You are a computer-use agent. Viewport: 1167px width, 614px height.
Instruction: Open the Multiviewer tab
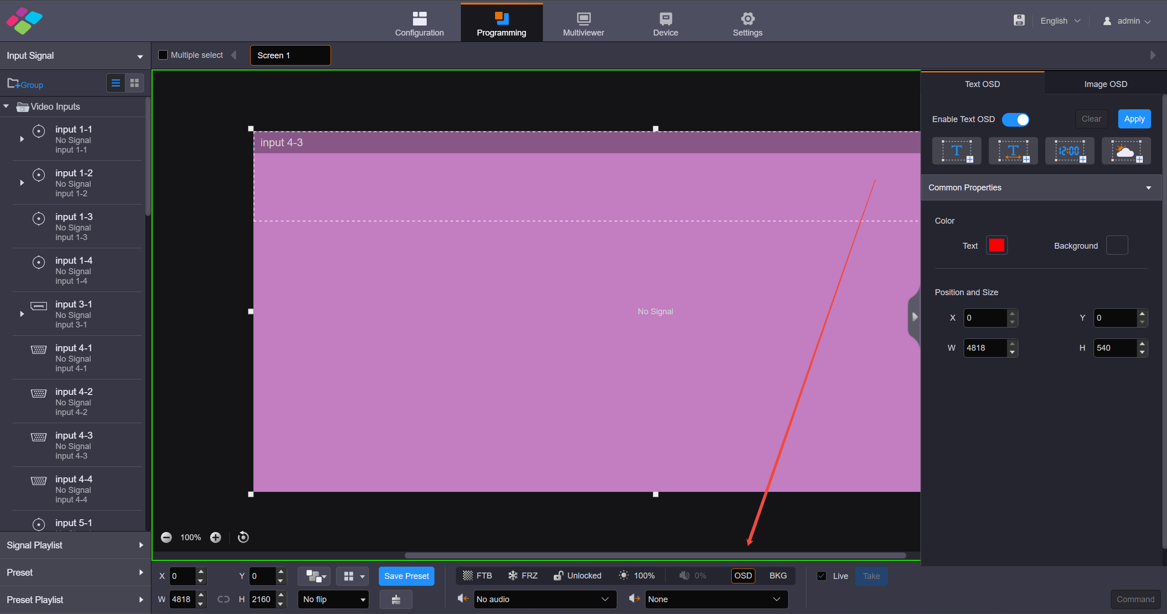[583, 24]
